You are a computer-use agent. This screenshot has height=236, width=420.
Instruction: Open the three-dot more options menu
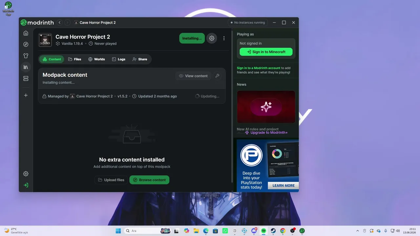[224, 38]
